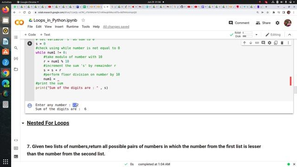Bookmark this page with the star icon
Screen dimensions: 297x167
268,13
